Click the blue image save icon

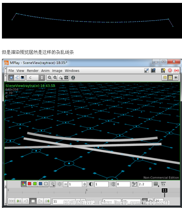(x=153, y=70)
